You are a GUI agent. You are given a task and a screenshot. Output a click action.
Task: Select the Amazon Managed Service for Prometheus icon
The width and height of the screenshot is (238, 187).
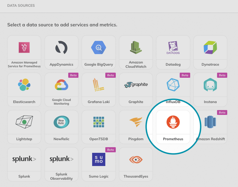[x=24, y=47]
